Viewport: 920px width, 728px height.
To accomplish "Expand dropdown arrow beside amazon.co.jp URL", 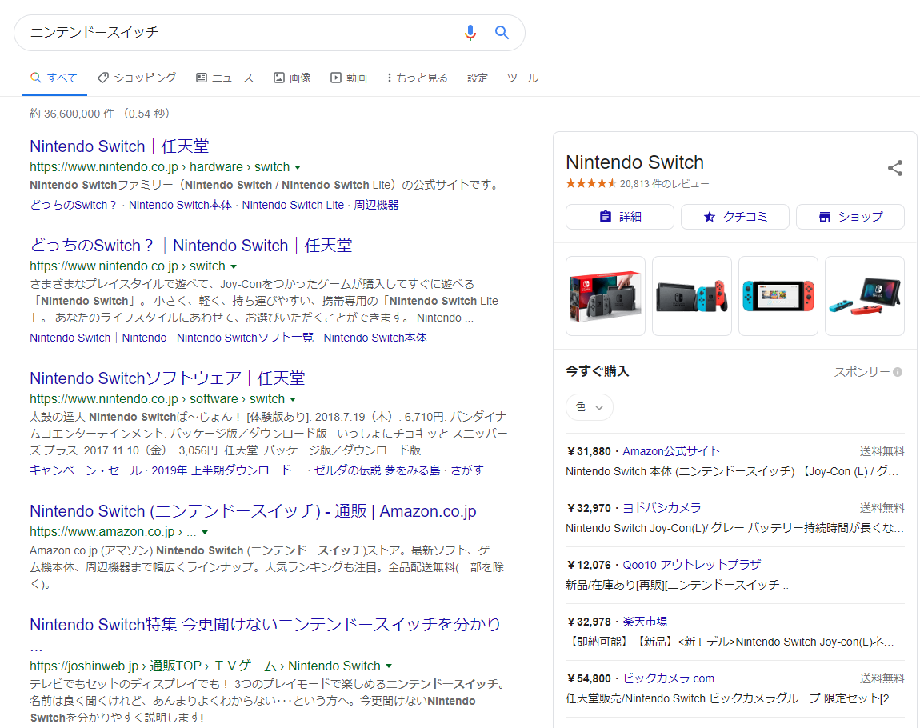I will 205,532.
